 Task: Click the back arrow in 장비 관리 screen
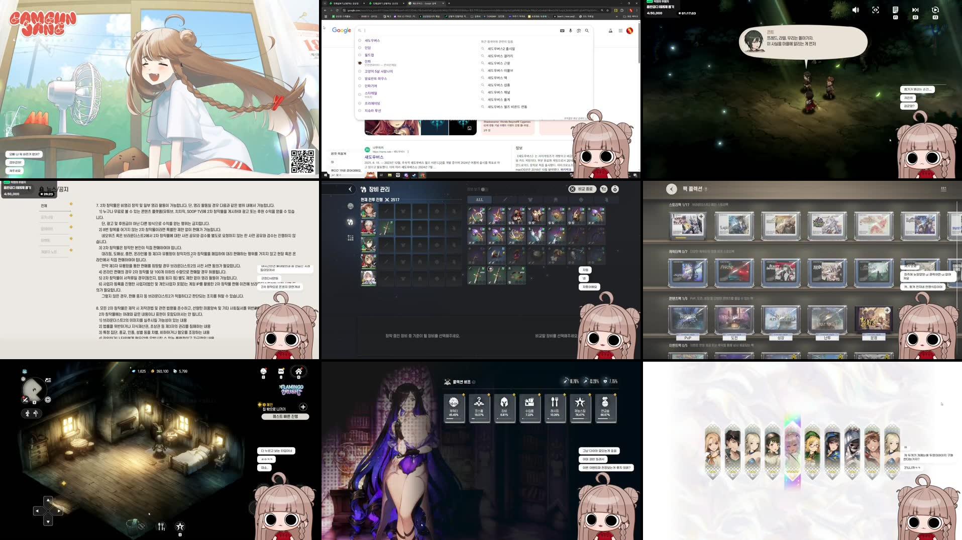[350, 189]
